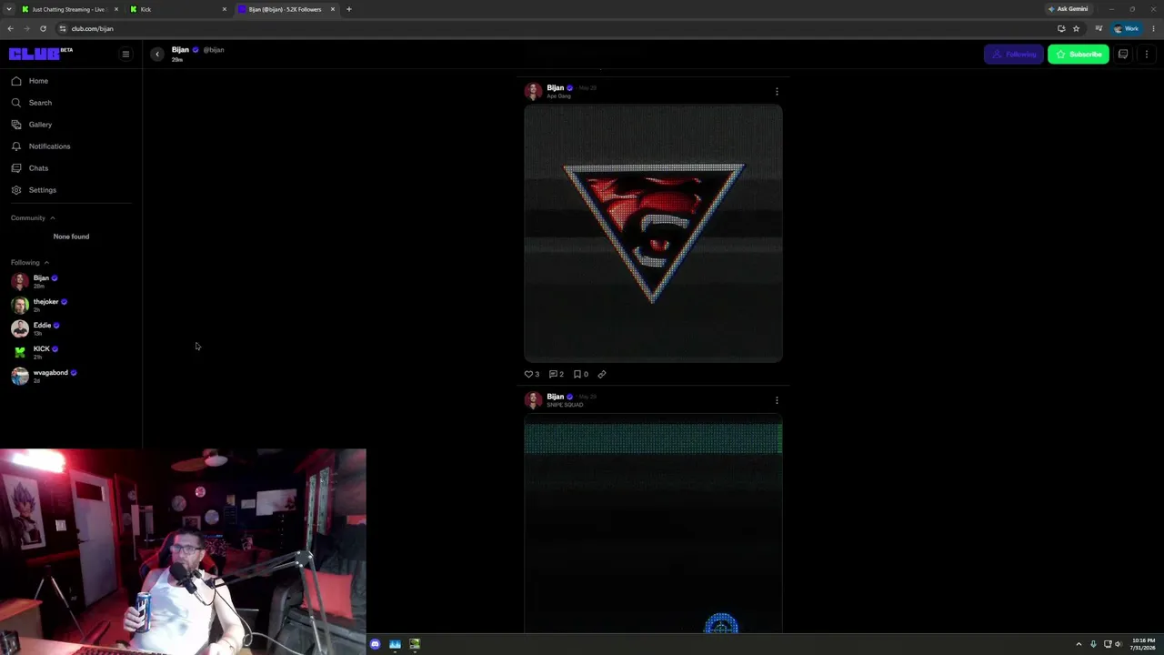Switch to Just Chatting Streaming tab
The width and height of the screenshot is (1164, 655).
(x=71, y=9)
